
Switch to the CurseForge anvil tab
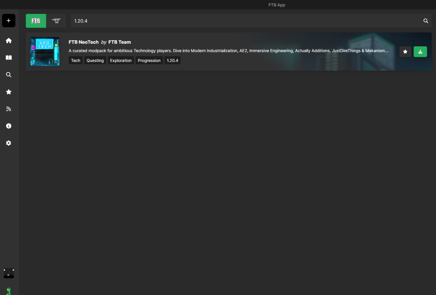click(x=56, y=21)
